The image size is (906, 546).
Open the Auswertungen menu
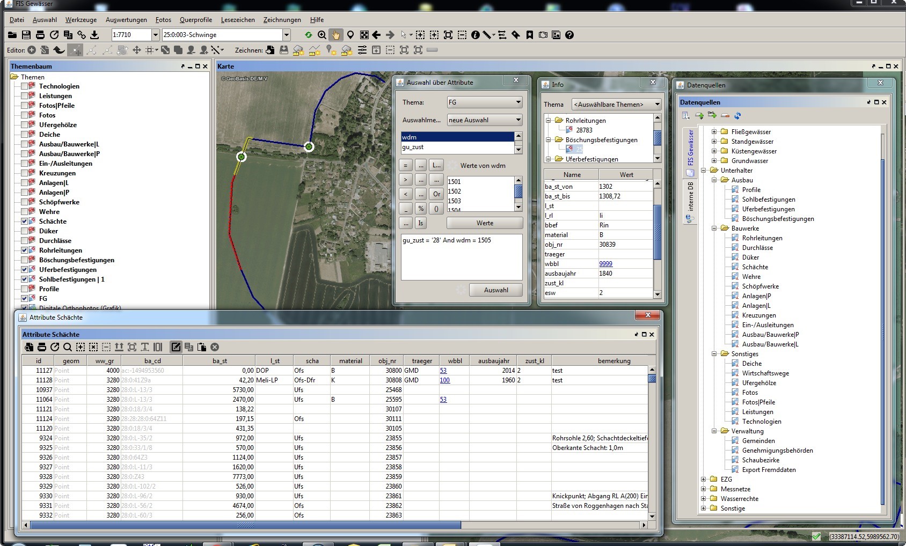click(126, 20)
